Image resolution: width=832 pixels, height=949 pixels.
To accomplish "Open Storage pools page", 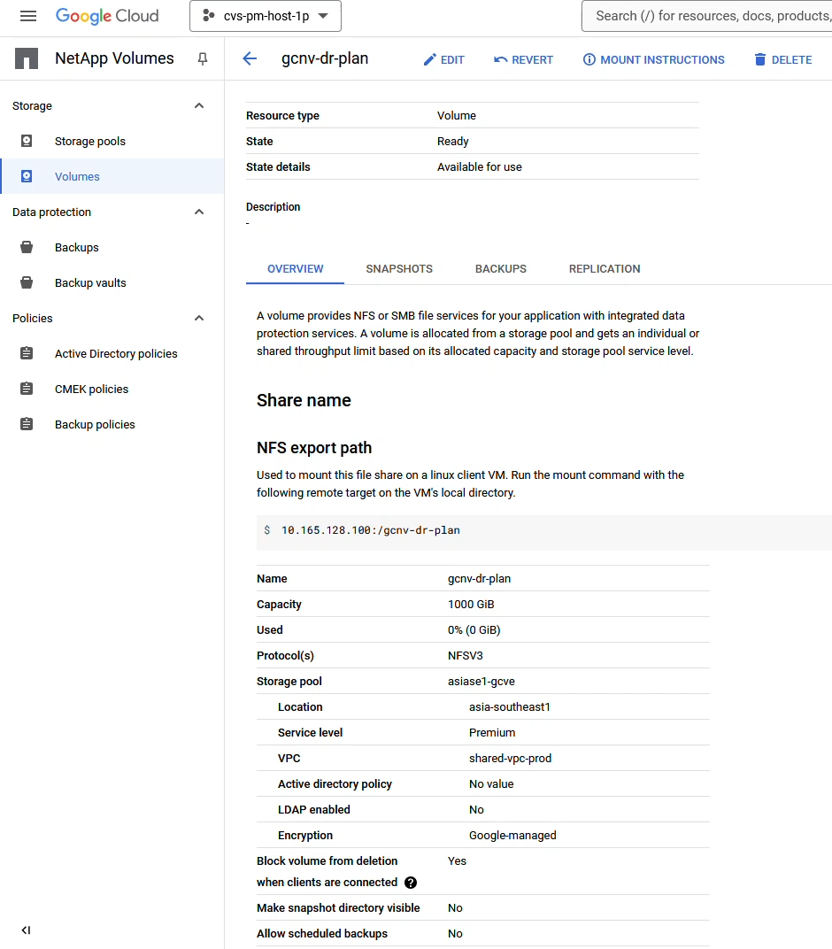I will tap(90, 141).
